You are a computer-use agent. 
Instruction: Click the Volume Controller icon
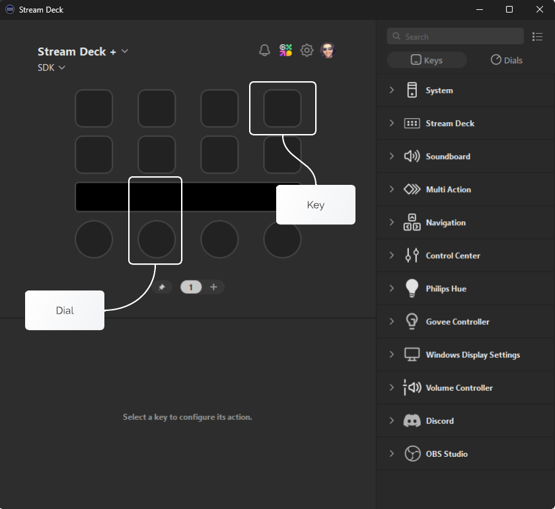pos(412,388)
